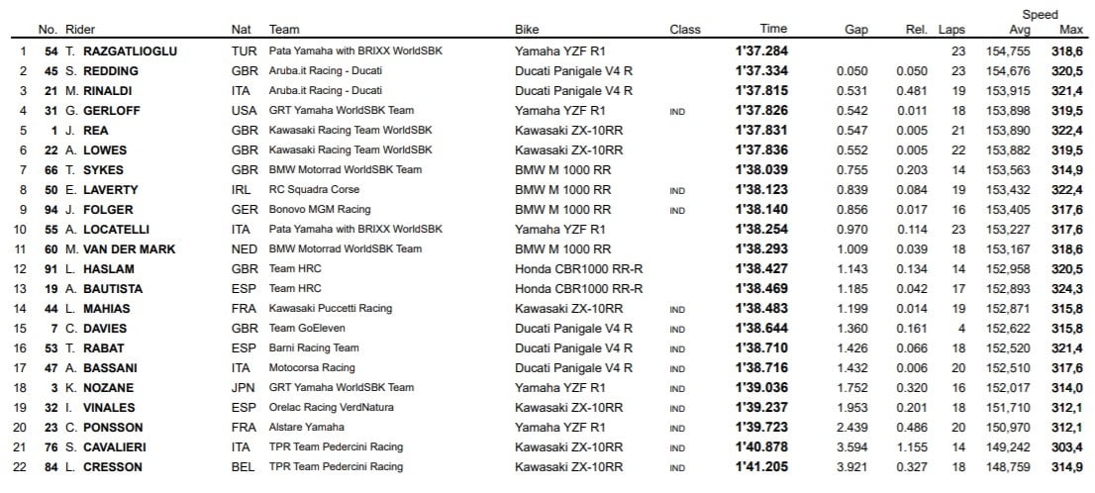Select the Bonovo MGM Racing team
Viewport: 1095px width, 493px height.
[320, 210]
